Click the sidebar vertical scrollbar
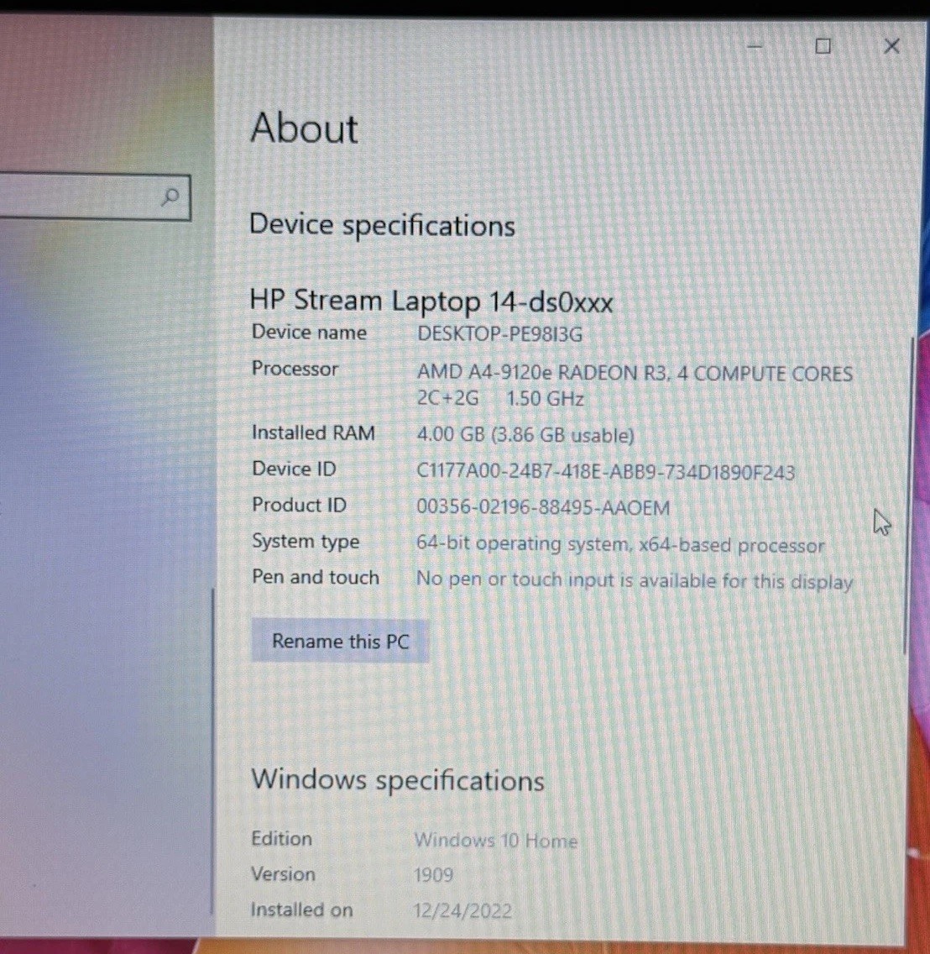 [212, 752]
